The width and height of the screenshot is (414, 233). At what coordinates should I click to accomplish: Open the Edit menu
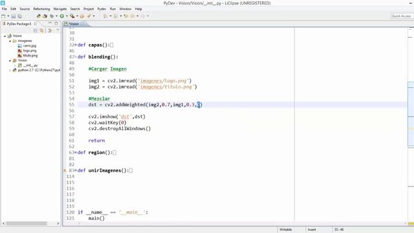13,9
